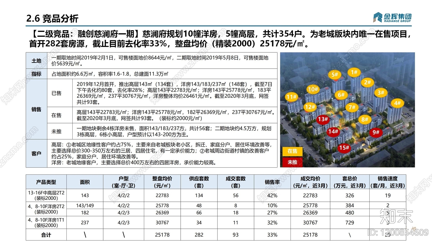Click the 户型 (室-厅-卫) column header
The height and width of the screenshot is (243, 432).
(x=124, y=182)
